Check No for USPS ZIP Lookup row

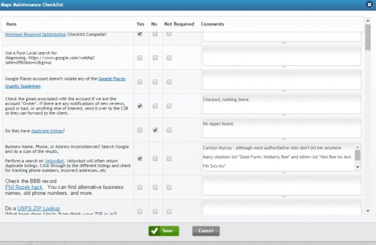155,211
